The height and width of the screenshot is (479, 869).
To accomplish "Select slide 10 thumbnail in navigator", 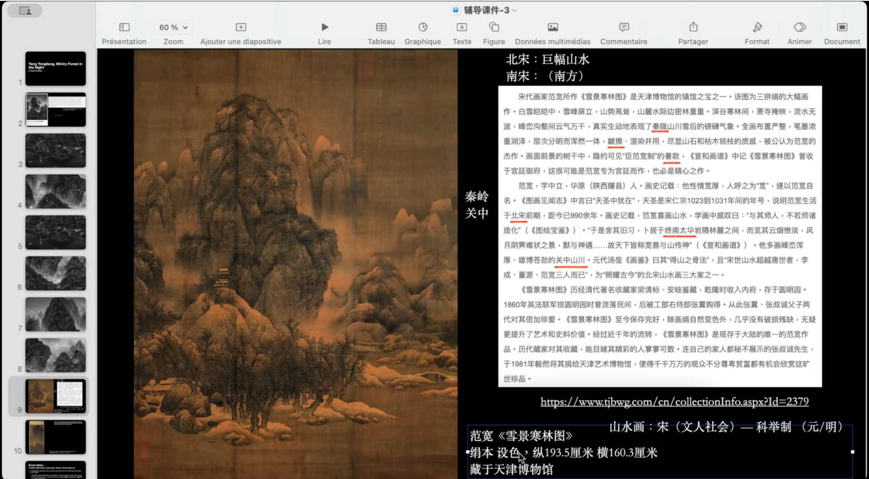I will click(55, 437).
